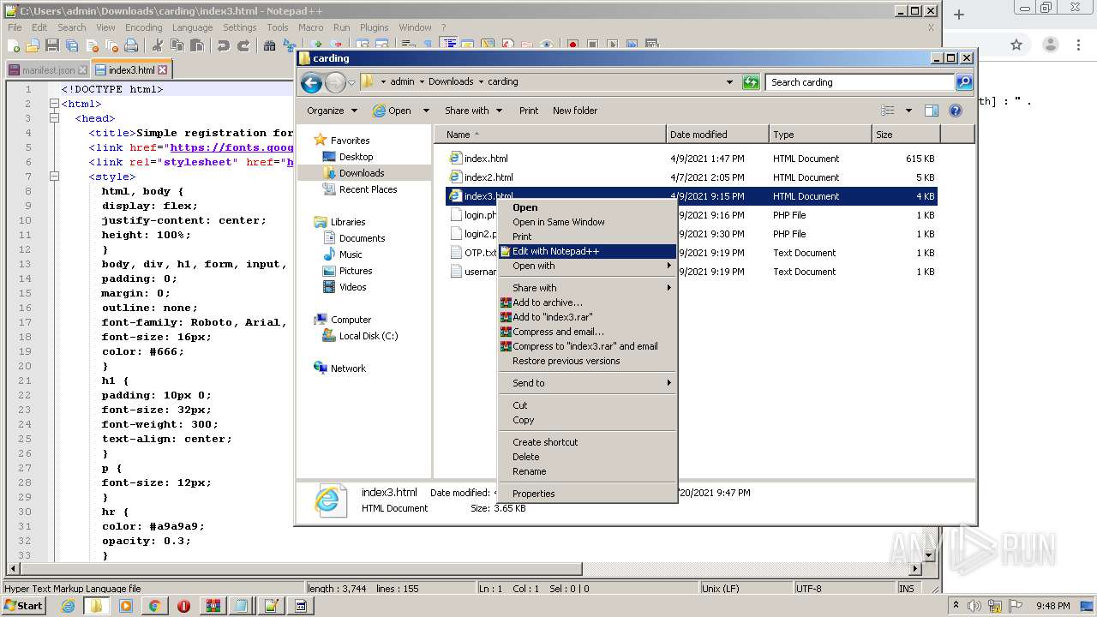The height and width of the screenshot is (617, 1097).
Task: Click the Explorer refresh icon beside address bar
Action: coord(751,82)
